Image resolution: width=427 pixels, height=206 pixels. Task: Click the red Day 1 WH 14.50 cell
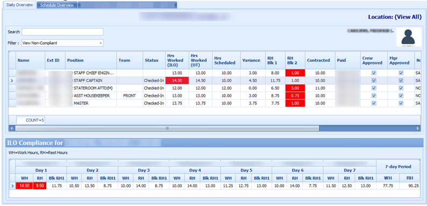pos(24,186)
